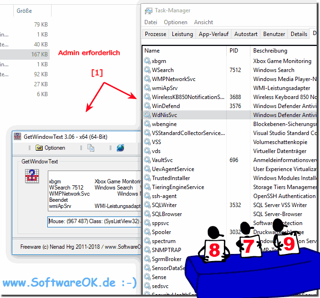Select the WirelessKB850NotificationS... service row
The height and width of the screenshot is (298, 320).
click(230, 97)
